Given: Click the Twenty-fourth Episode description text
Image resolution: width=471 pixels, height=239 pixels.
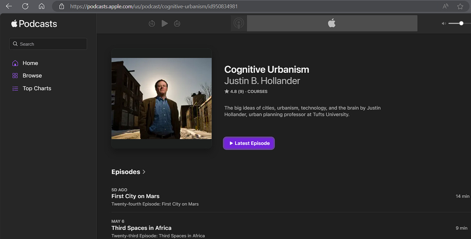Looking at the screenshot, I should [155, 204].
